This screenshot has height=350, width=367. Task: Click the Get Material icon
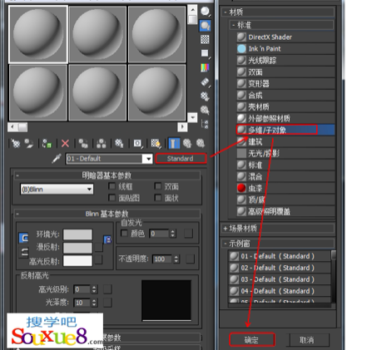pos(16,143)
